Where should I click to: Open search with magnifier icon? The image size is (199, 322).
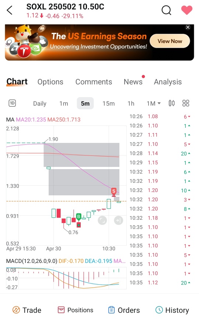point(166,10)
